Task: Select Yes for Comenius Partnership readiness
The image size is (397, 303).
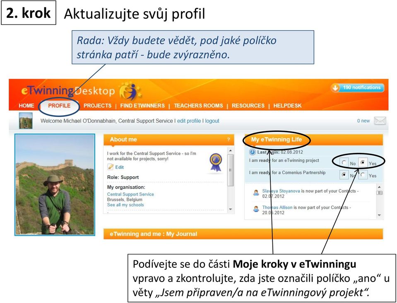Action: [x=363, y=175]
